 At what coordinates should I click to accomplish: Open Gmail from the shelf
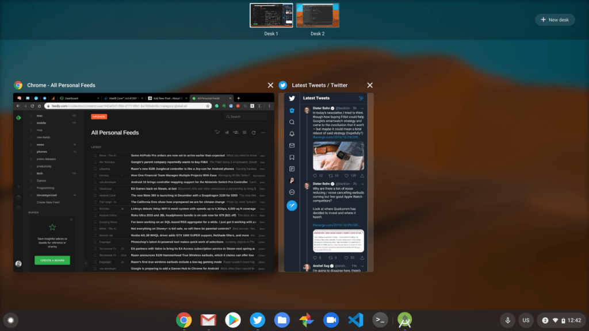pyautogui.click(x=208, y=320)
